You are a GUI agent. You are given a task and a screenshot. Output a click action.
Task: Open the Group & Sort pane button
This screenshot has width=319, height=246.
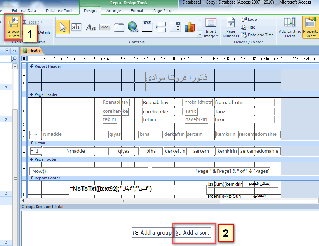click(x=13, y=27)
